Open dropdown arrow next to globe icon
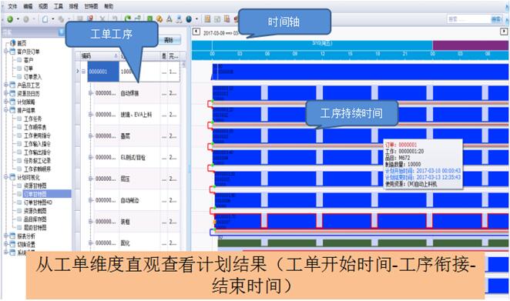510x301 pixels. [x=196, y=19]
